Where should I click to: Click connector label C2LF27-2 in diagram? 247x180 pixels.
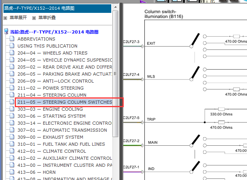click(131, 141)
